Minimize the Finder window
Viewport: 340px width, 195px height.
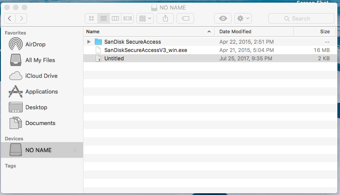coord(16,7)
